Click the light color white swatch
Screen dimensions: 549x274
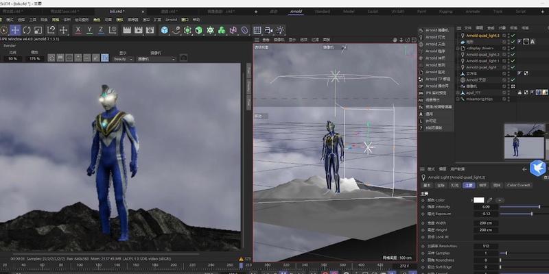click(478, 200)
